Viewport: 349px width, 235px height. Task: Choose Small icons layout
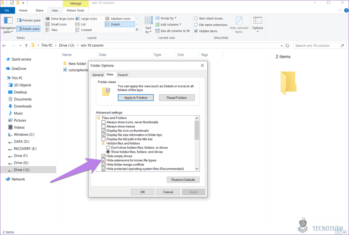pos(56,24)
